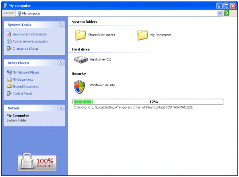Click the My Documents label in System folders
The width and height of the screenshot is (239, 177).
point(161,35)
